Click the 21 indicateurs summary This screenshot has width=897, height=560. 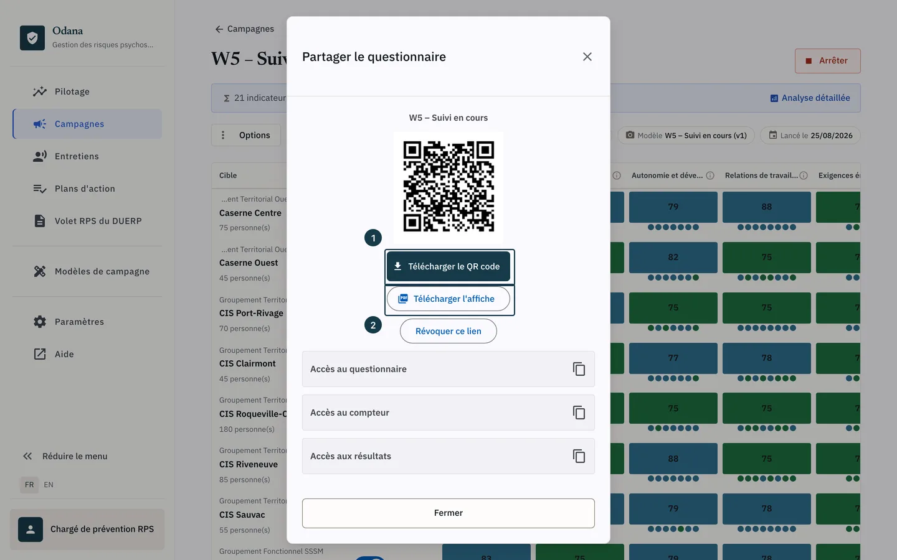click(255, 98)
